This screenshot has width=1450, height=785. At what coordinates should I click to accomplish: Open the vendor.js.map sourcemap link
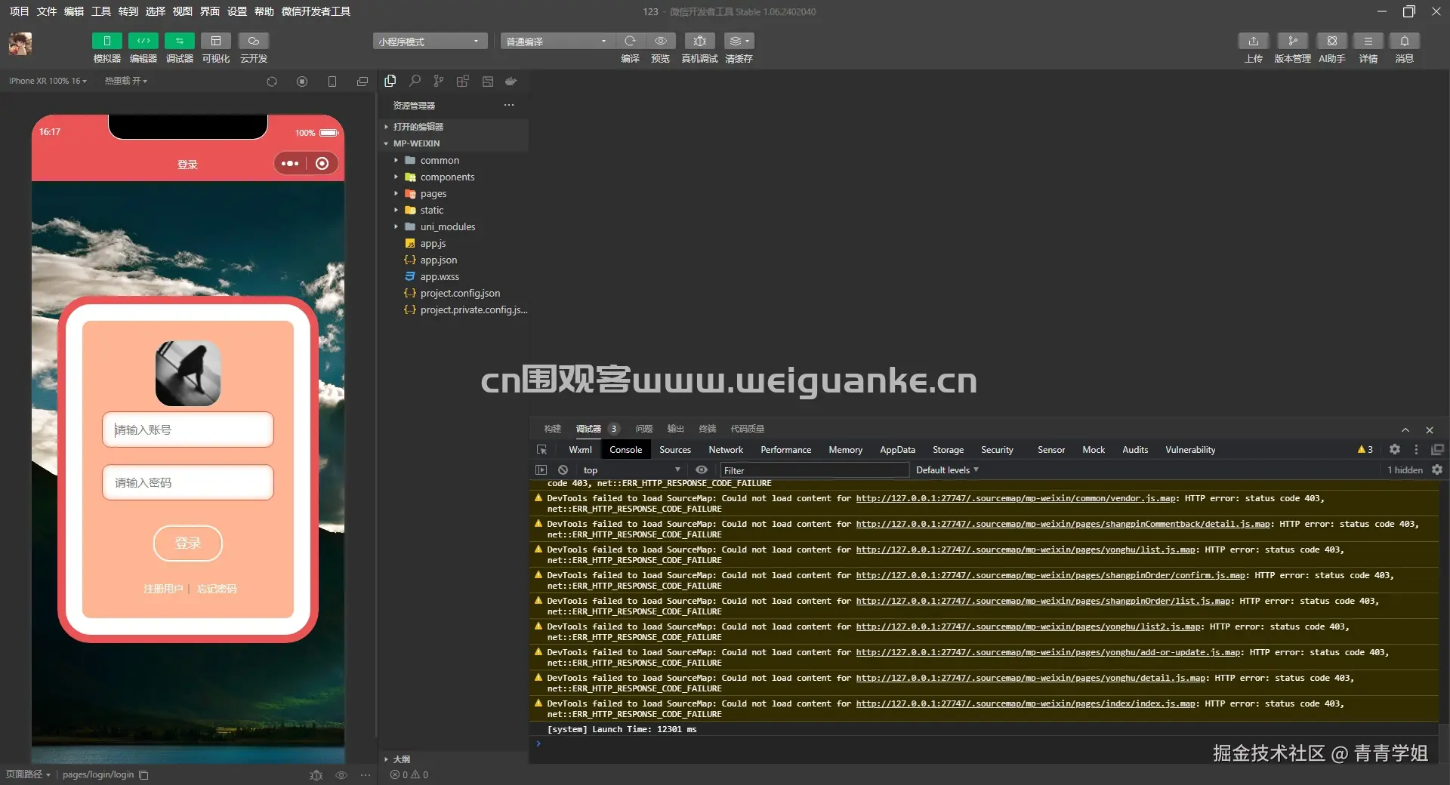click(x=1016, y=498)
